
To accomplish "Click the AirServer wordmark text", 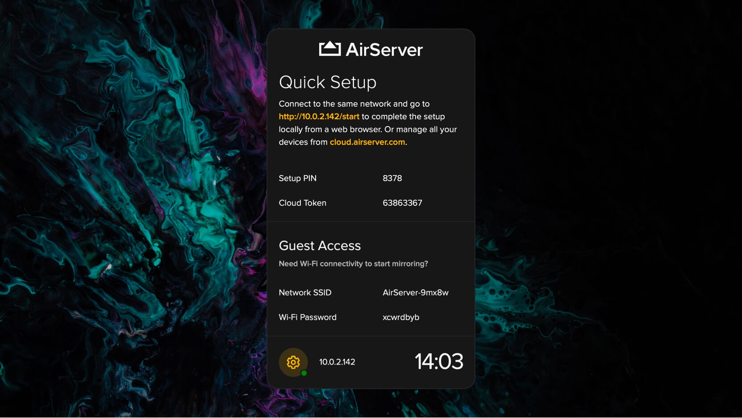I will (384, 50).
